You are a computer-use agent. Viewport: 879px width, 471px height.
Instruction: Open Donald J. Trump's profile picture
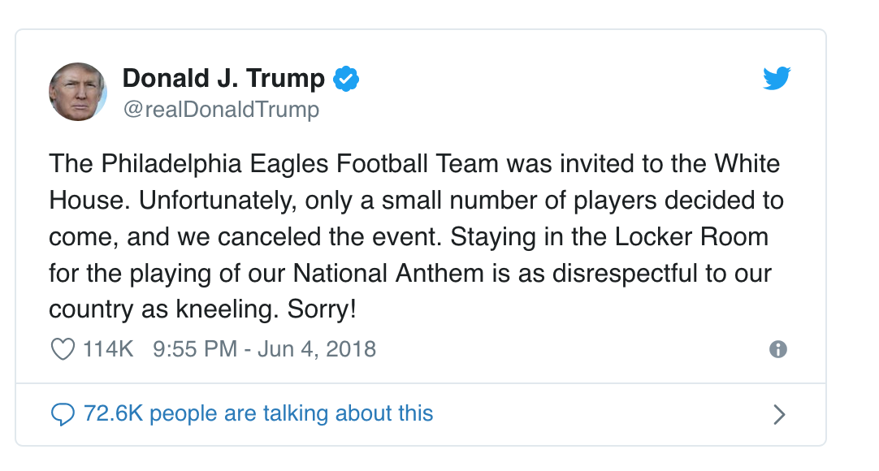[x=78, y=91]
